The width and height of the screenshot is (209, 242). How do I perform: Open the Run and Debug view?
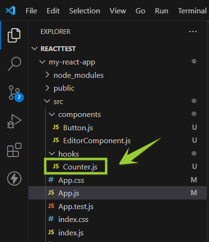[x=14, y=121]
